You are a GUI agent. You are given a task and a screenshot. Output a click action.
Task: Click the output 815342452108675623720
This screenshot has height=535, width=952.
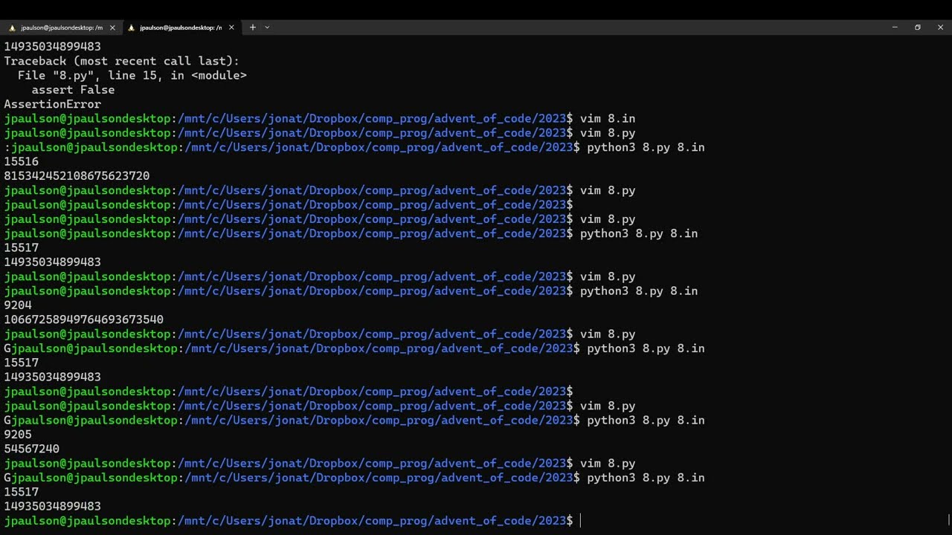click(77, 176)
